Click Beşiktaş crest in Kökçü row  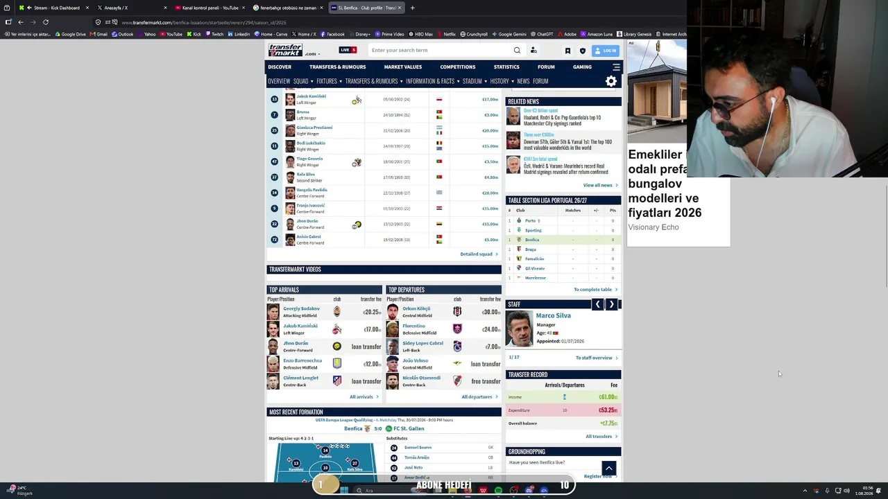point(457,312)
